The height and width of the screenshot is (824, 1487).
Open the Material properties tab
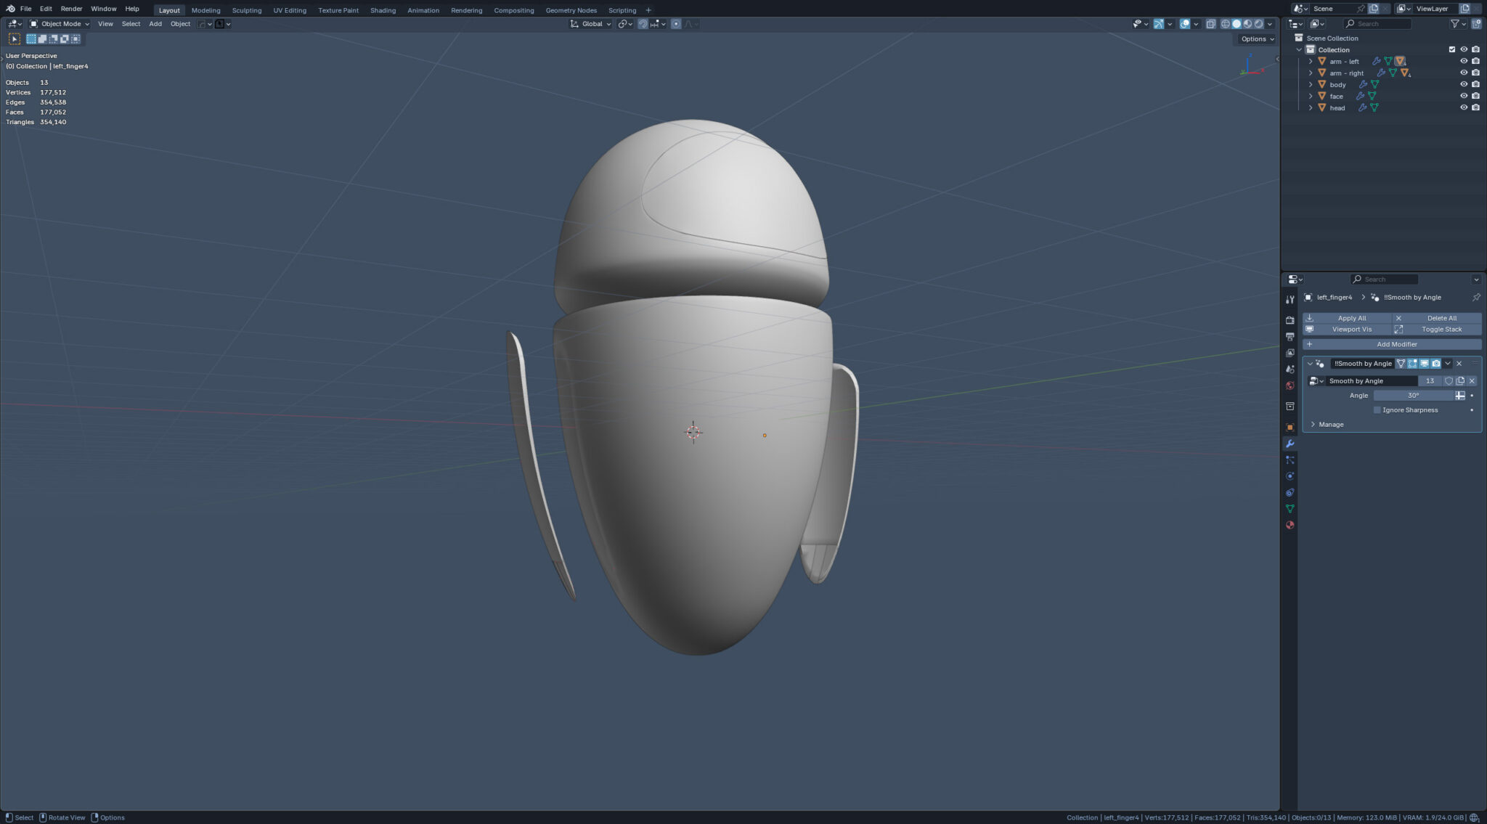[1290, 525]
